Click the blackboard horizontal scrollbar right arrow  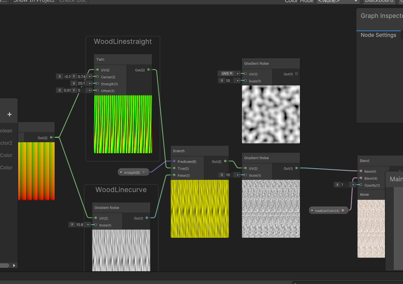tap(14, 266)
